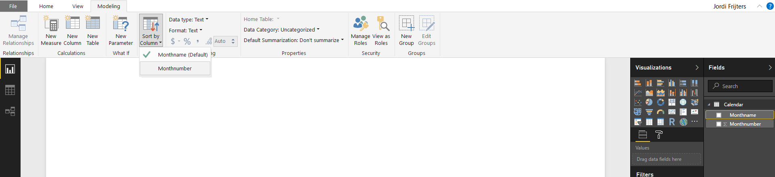Open the help question mark icon
The image size is (775, 177).
pyautogui.click(x=770, y=6)
